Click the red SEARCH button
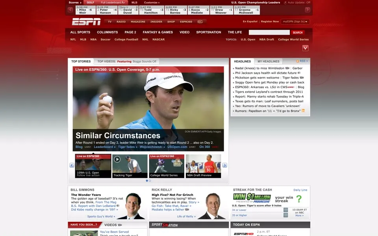The height and width of the screenshot is (236, 378). tap(298, 33)
